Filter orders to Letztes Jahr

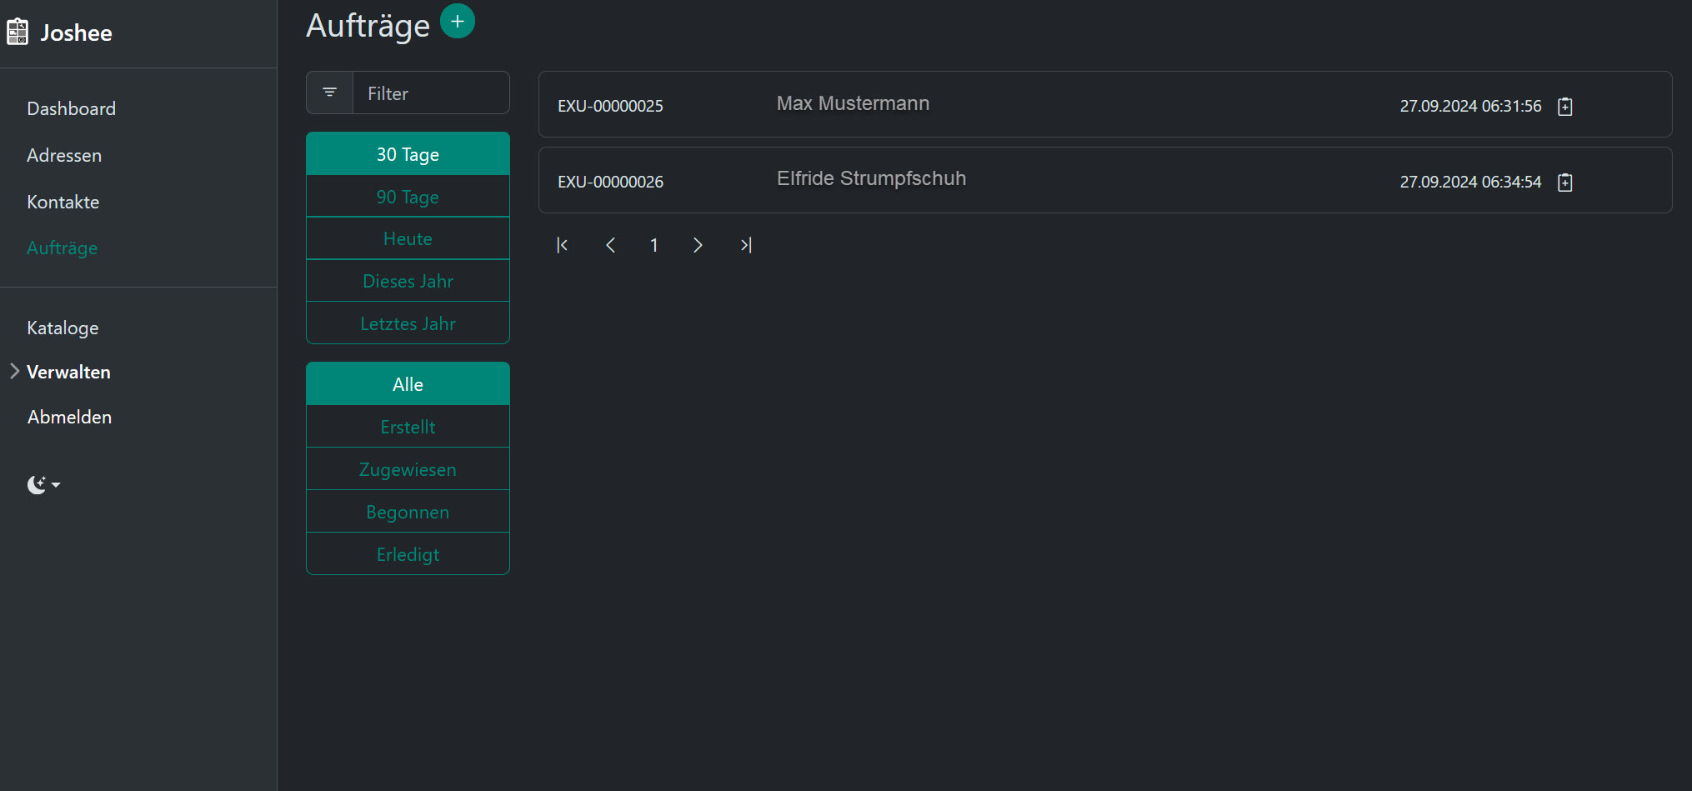coord(408,323)
